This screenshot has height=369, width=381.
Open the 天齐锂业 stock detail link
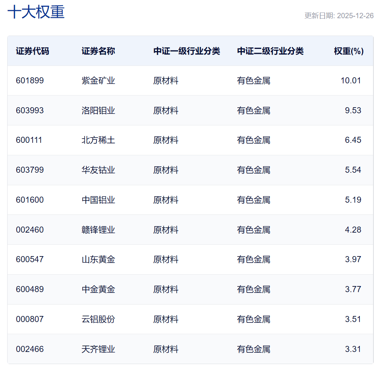click(98, 349)
